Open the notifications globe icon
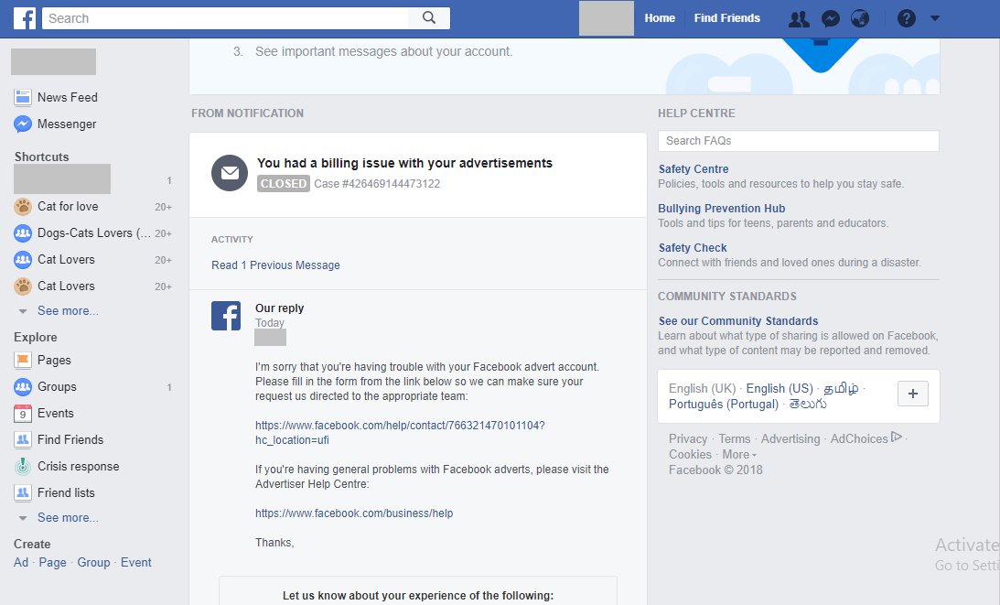Viewport: 1000px width, 605px height. [x=860, y=18]
